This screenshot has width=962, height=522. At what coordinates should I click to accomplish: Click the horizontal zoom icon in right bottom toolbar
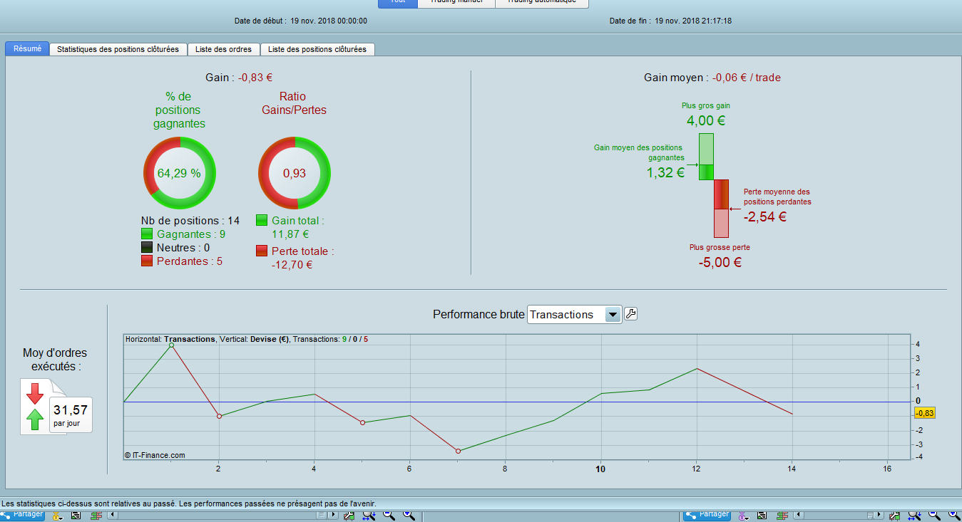(x=914, y=516)
